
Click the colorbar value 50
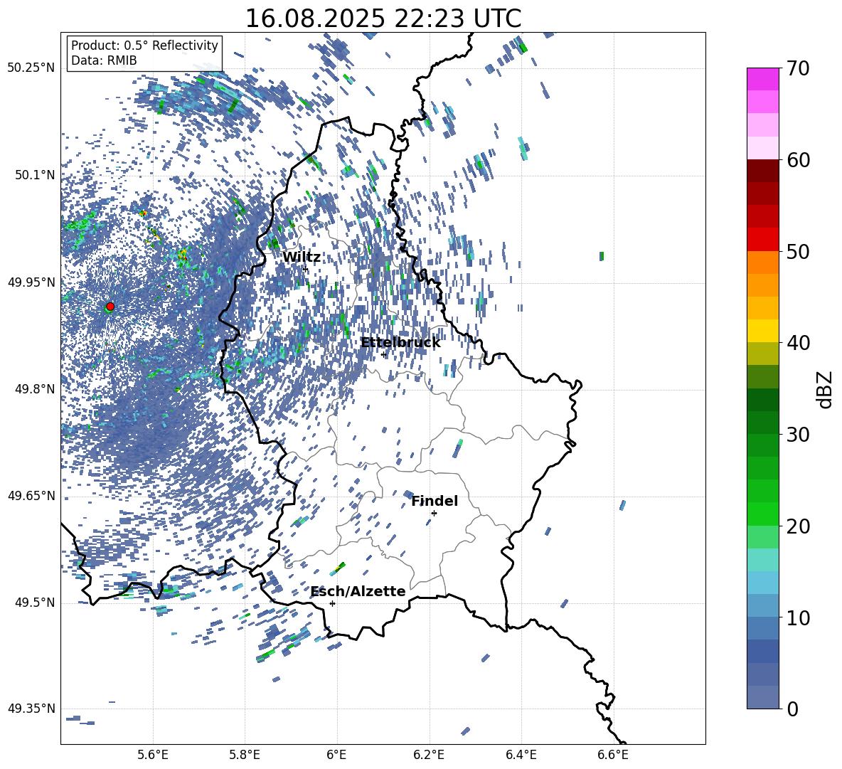coord(797,251)
